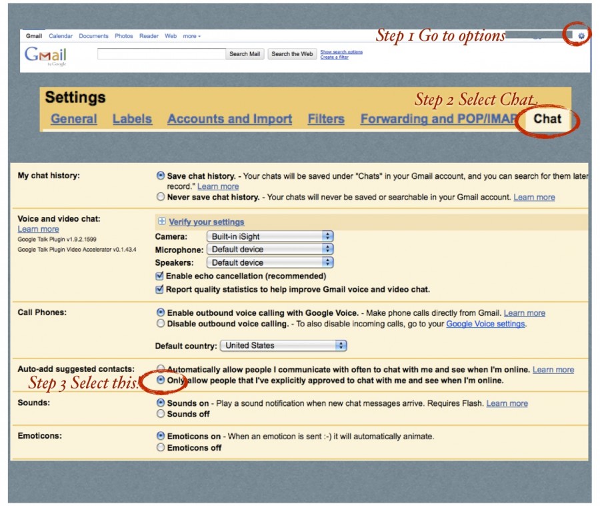Viewport: 600px width, 506px height.
Task: Open the Filters settings tab
Action: pos(326,119)
